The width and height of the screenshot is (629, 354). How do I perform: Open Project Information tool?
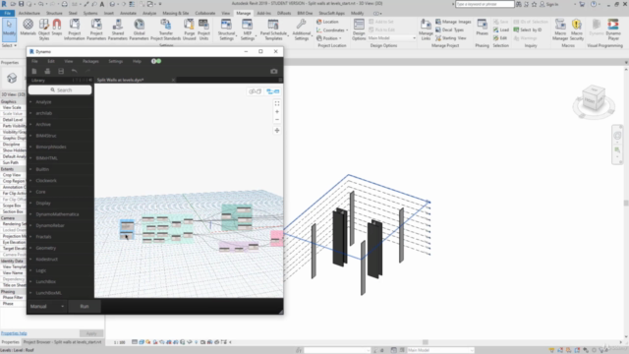click(x=75, y=29)
